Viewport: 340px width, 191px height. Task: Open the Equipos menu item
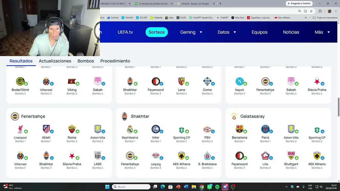(260, 32)
